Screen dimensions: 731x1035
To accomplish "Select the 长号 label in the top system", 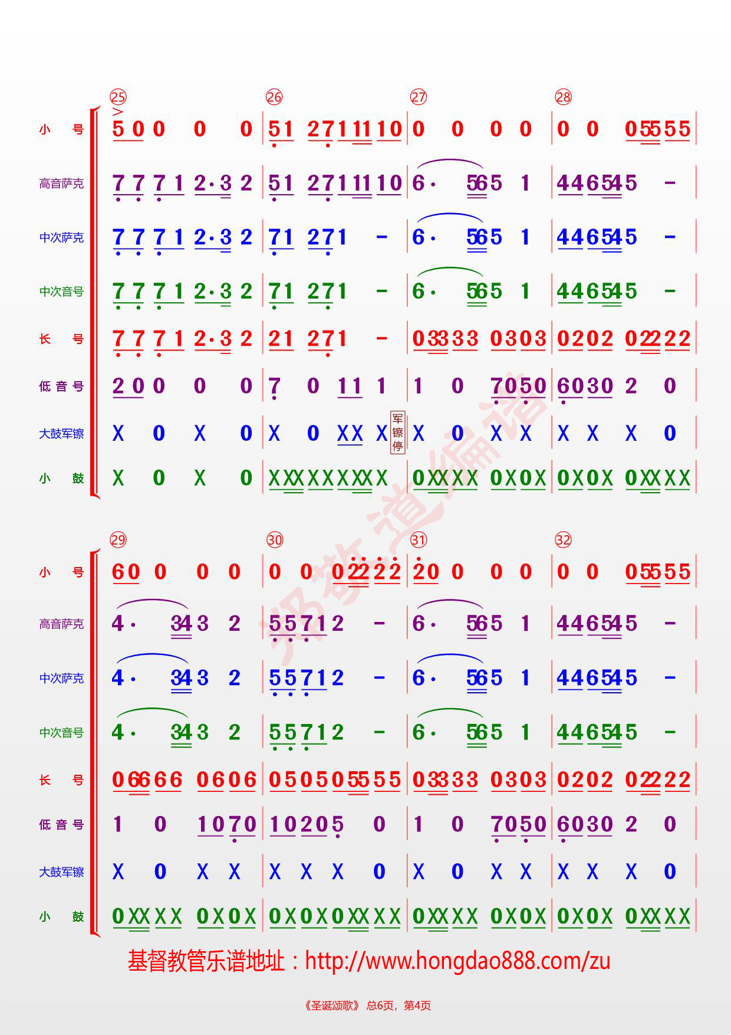I will click(x=61, y=339).
